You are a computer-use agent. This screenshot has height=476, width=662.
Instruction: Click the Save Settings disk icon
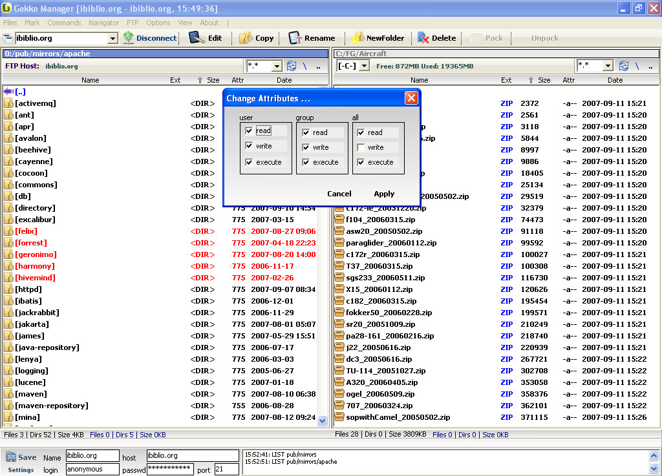tap(12, 457)
